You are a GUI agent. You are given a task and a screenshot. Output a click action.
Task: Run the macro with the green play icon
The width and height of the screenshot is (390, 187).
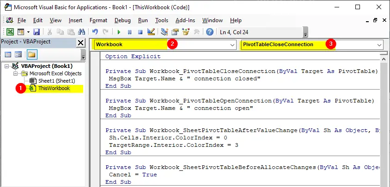click(119, 32)
